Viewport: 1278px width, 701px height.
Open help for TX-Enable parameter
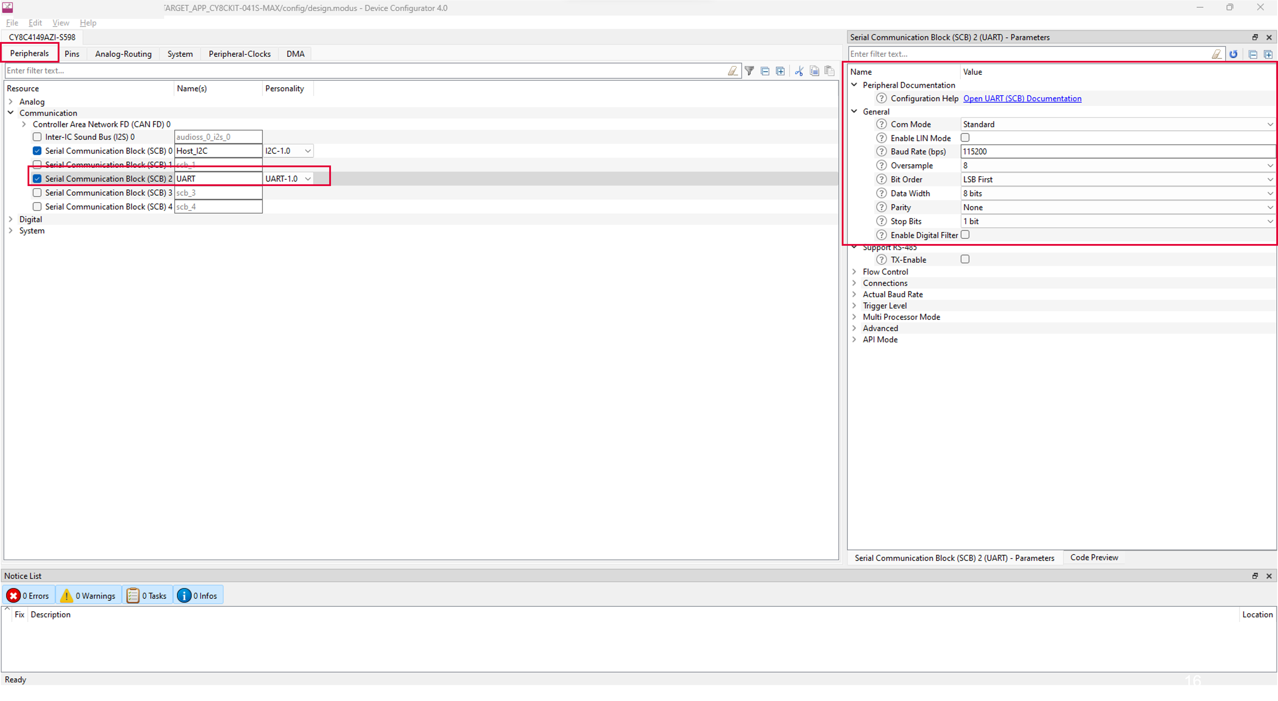881,259
